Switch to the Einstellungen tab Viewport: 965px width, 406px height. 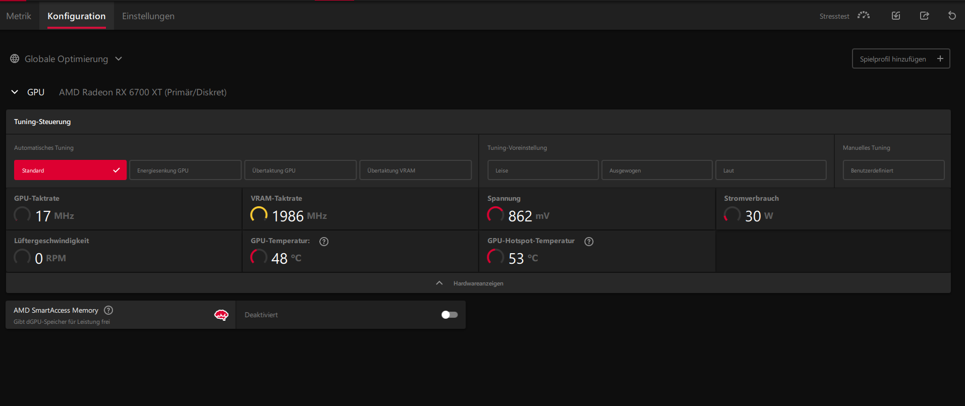[148, 16]
